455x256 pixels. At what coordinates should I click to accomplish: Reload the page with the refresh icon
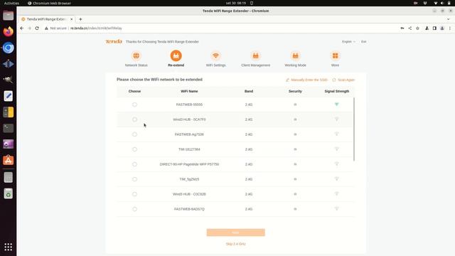37,28
